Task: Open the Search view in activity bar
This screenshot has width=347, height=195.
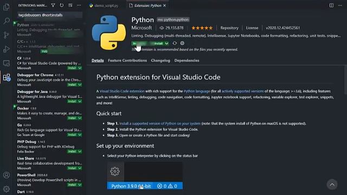Action: pyautogui.click(x=7, y=21)
